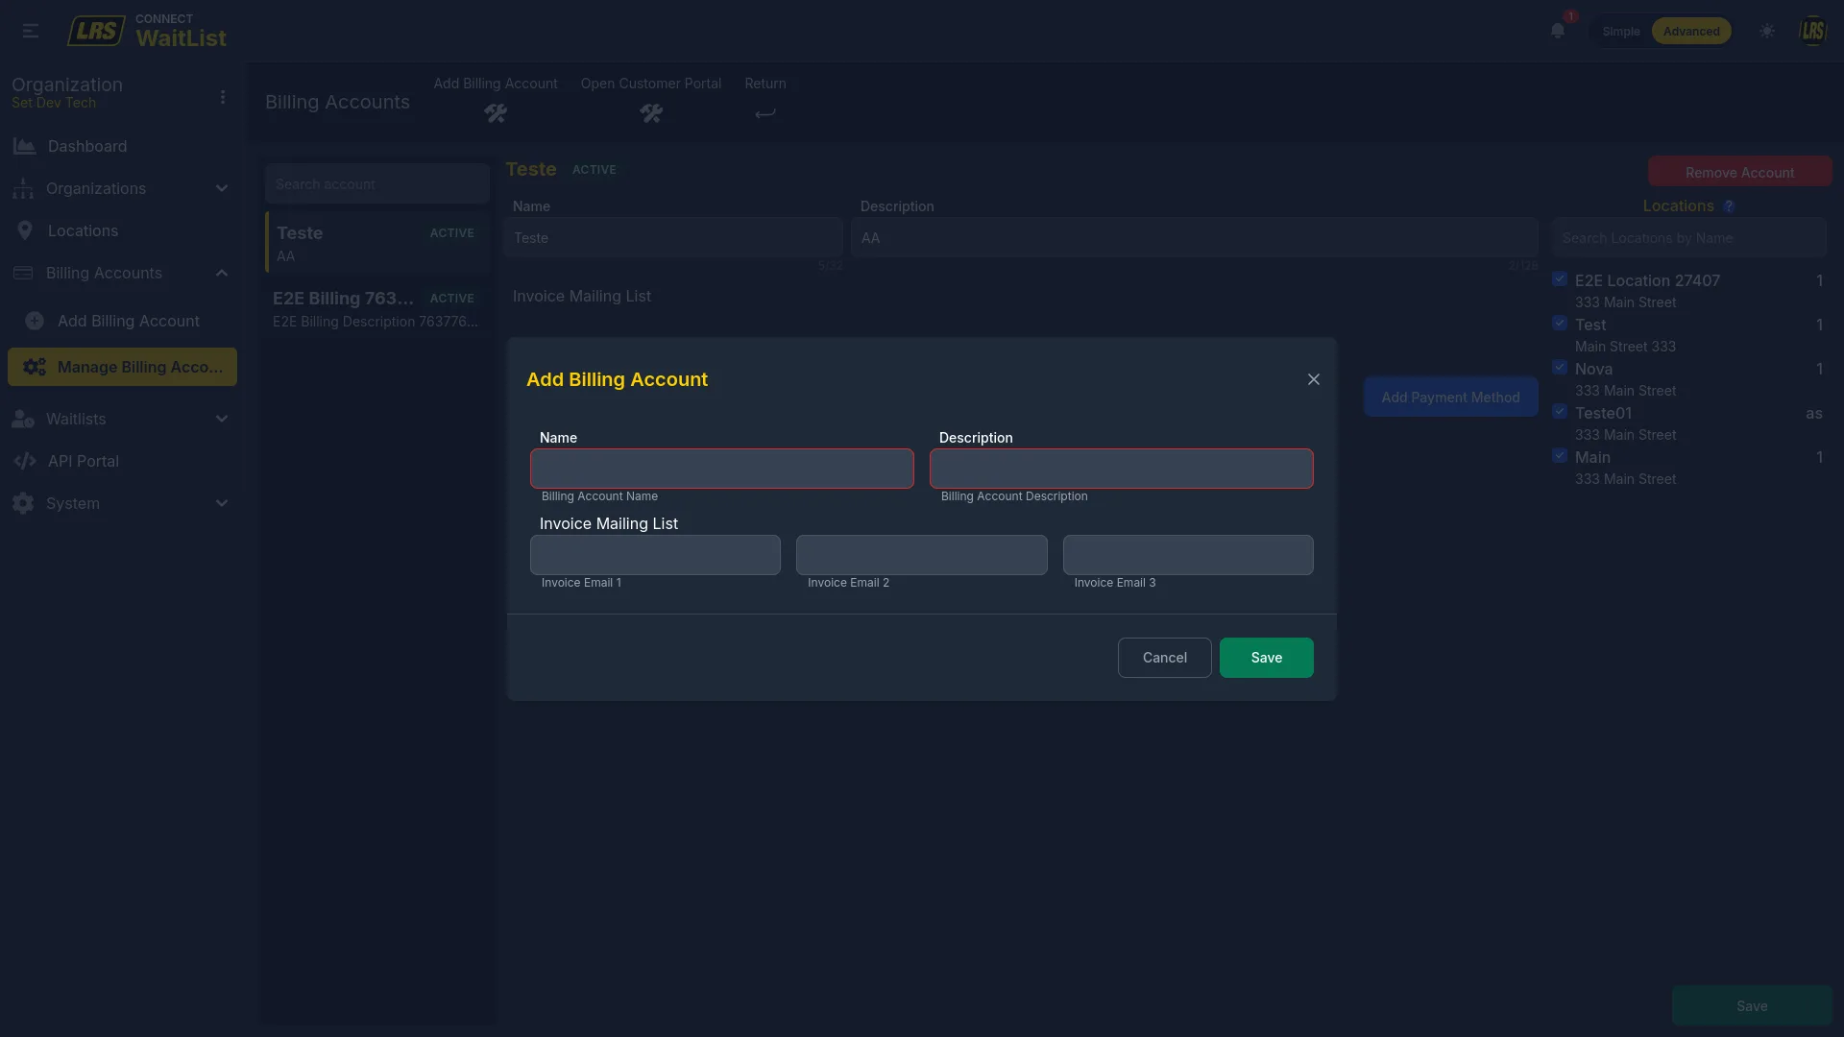Open Locations in sidebar
1844x1037 pixels.
(122, 230)
